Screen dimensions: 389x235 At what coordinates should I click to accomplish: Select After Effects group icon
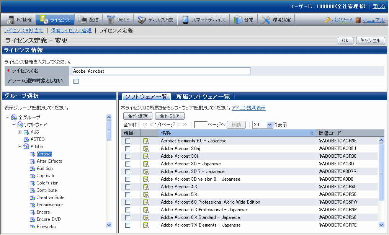(x=33, y=162)
